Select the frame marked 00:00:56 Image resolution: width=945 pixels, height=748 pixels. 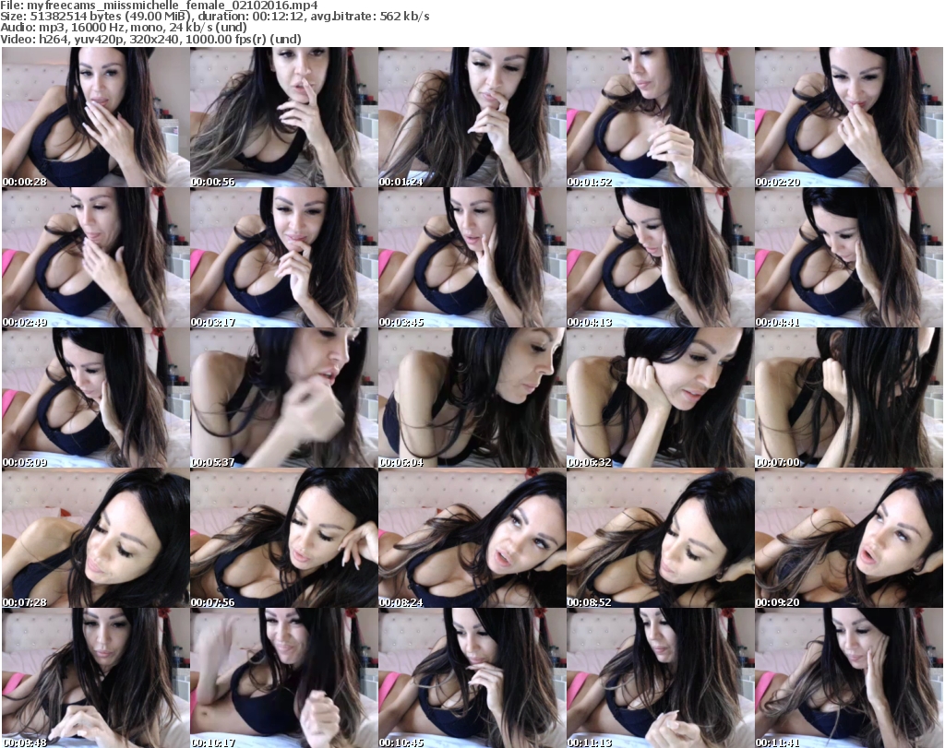point(283,118)
